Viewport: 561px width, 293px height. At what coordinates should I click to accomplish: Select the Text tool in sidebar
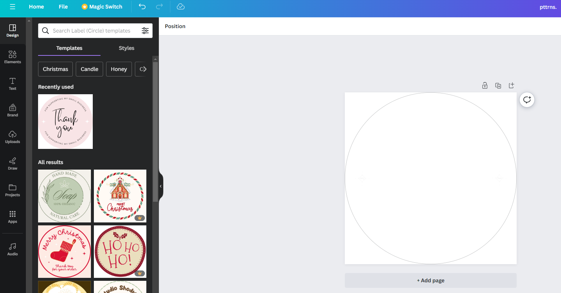click(x=13, y=84)
